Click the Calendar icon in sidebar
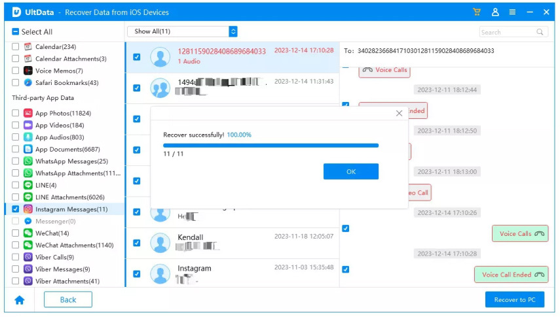560x317 pixels. (x=28, y=46)
